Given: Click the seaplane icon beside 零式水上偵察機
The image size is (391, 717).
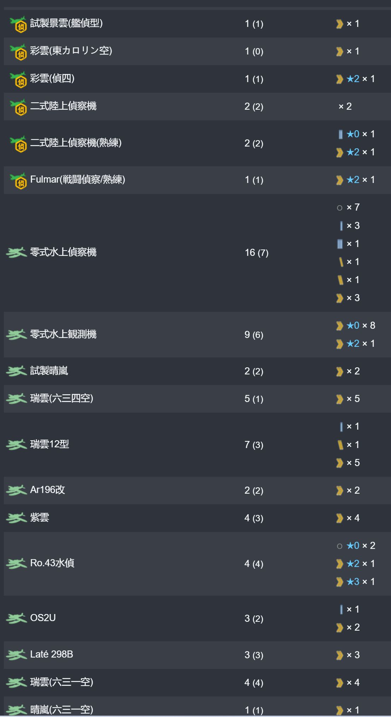Looking at the screenshot, I should pyautogui.click(x=17, y=252).
